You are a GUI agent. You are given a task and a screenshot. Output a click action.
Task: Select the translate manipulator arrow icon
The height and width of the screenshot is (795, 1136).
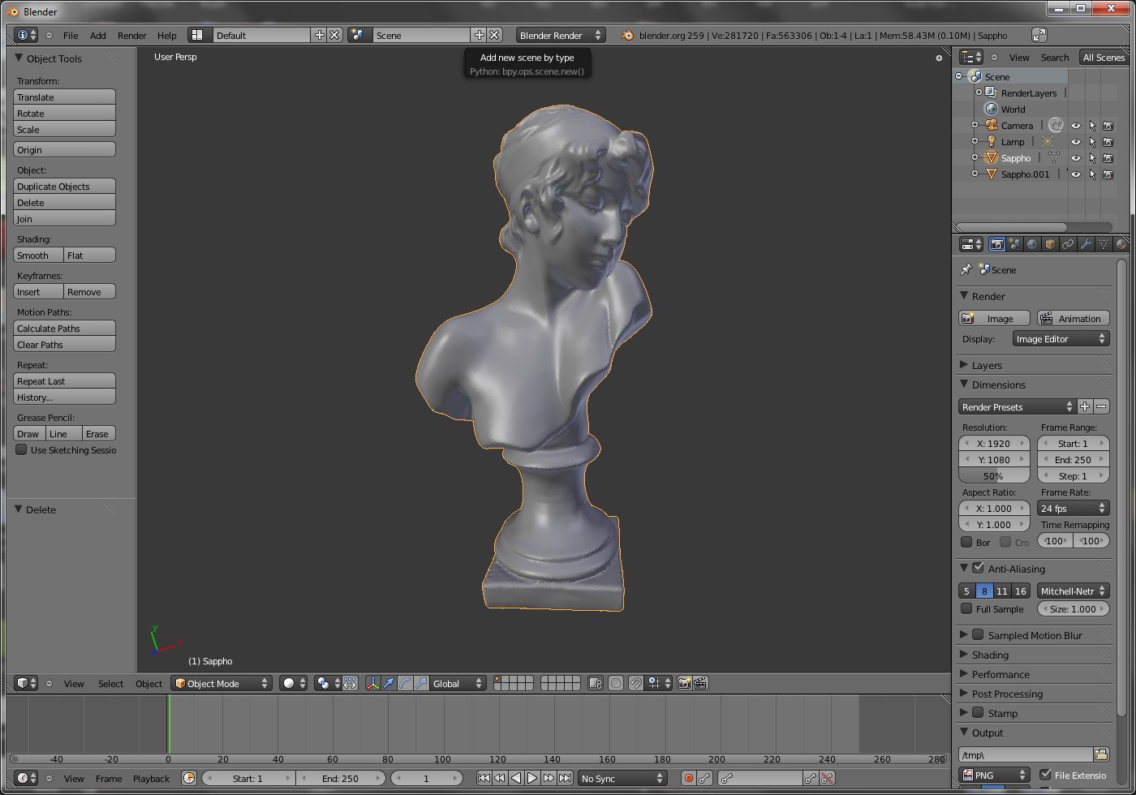[x=389, y=683]
